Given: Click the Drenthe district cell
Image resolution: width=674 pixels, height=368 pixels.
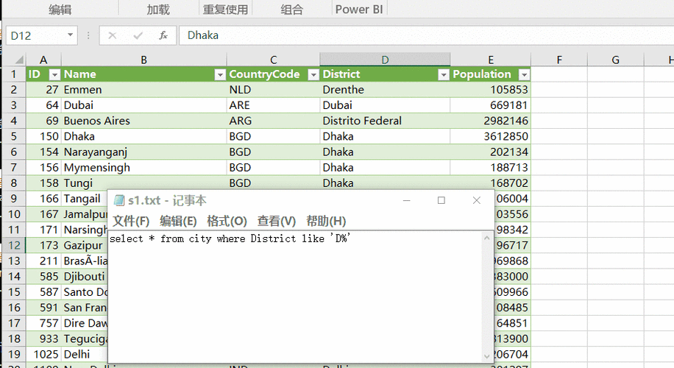Looking at the screenshot, I should pyautogui.click(x=385, y=89).
